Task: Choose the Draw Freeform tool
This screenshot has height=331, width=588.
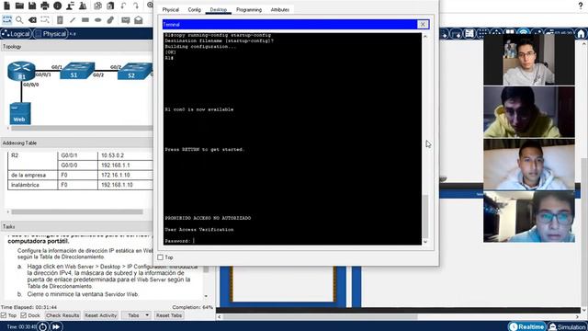Action: tap(110, 20)
